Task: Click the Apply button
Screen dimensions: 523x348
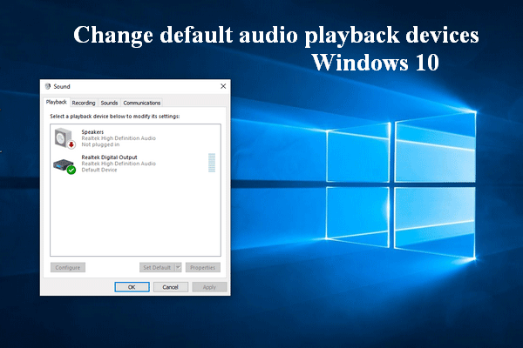Action: (x=209, y=287)
